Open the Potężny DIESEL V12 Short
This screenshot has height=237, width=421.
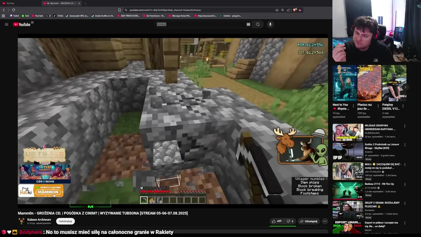[x=394, y=83]
